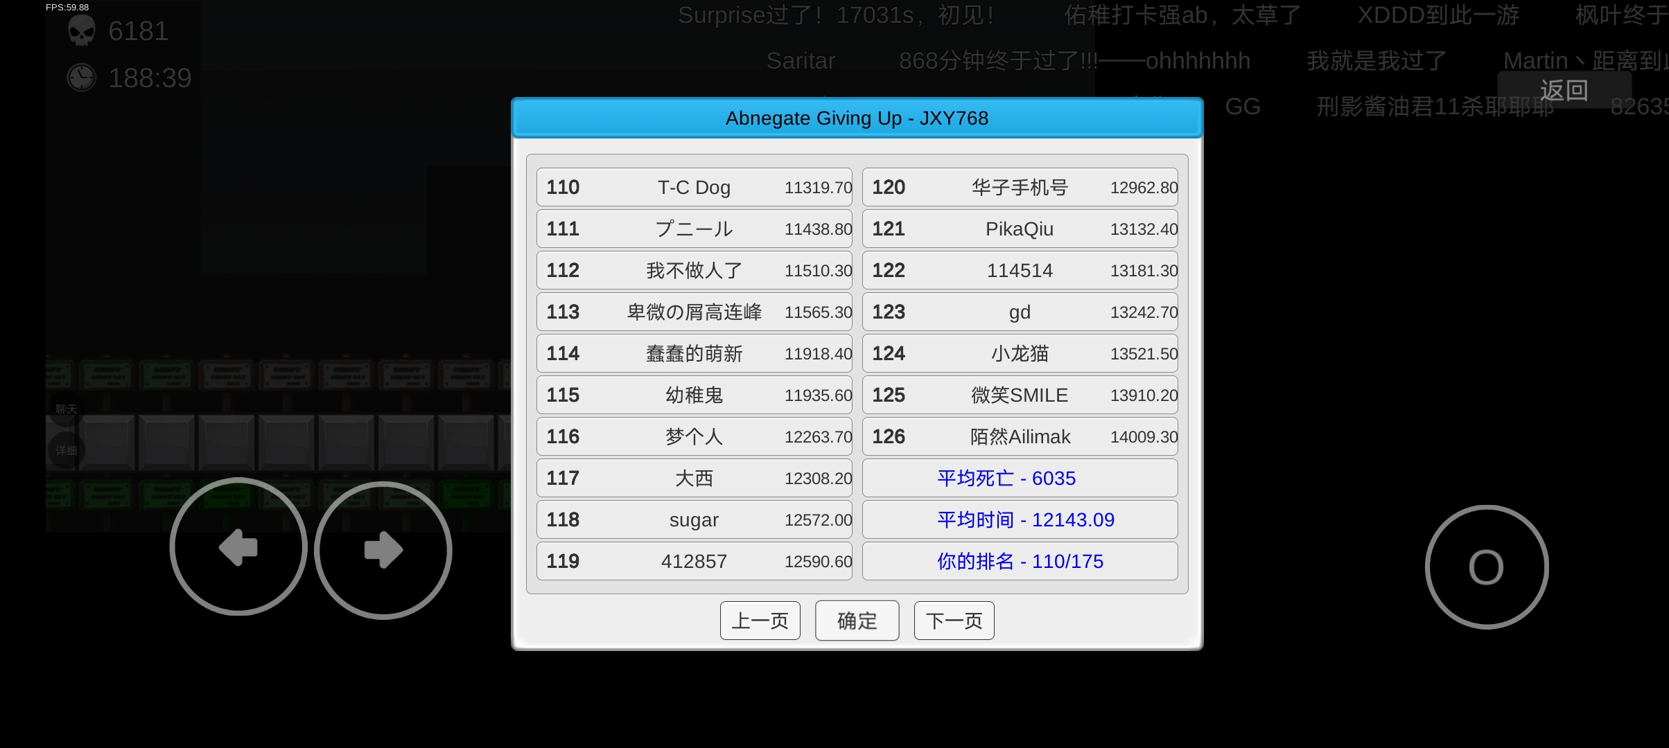
Task: Click the death count 6181
Action: 139,31
